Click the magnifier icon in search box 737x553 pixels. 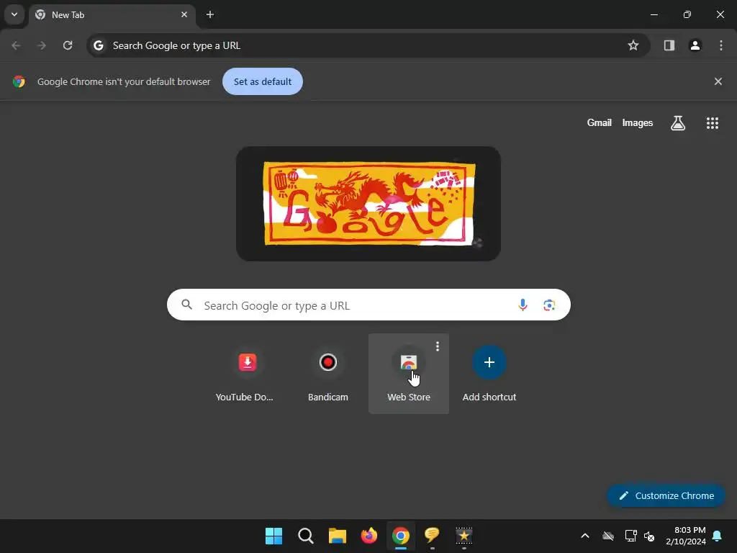186,305
